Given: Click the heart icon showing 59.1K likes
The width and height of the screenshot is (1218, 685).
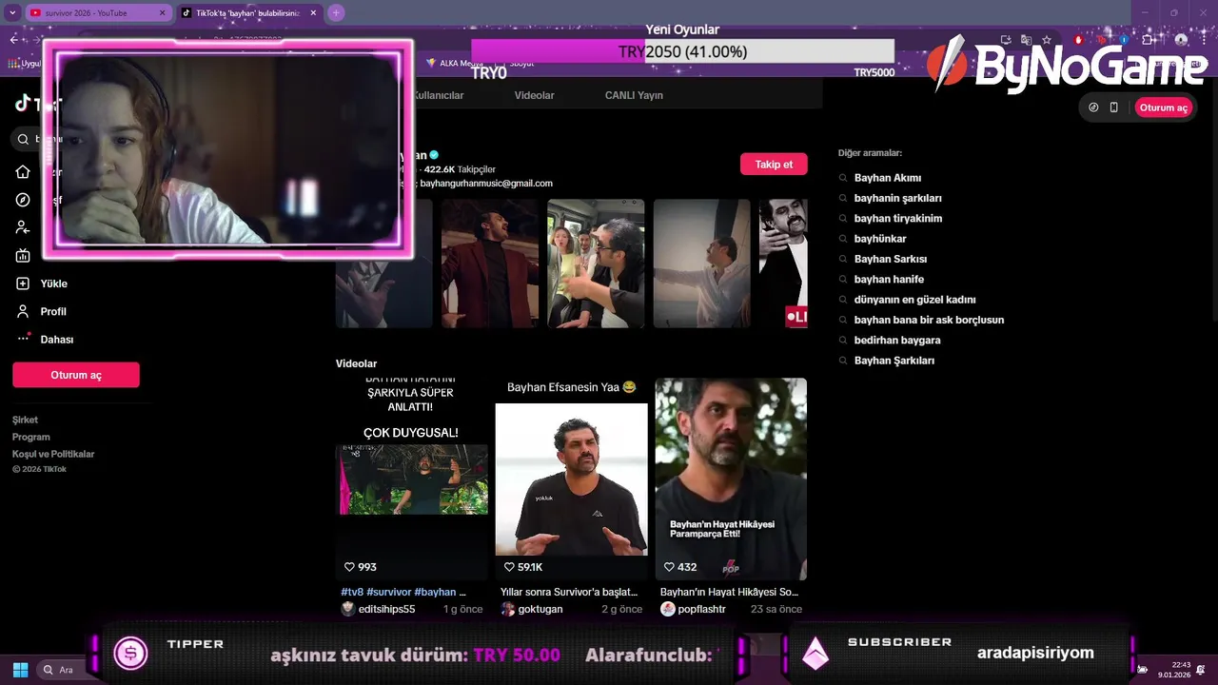Looking at the screenshot, I should pyautogui.click(x=509, y=567).
